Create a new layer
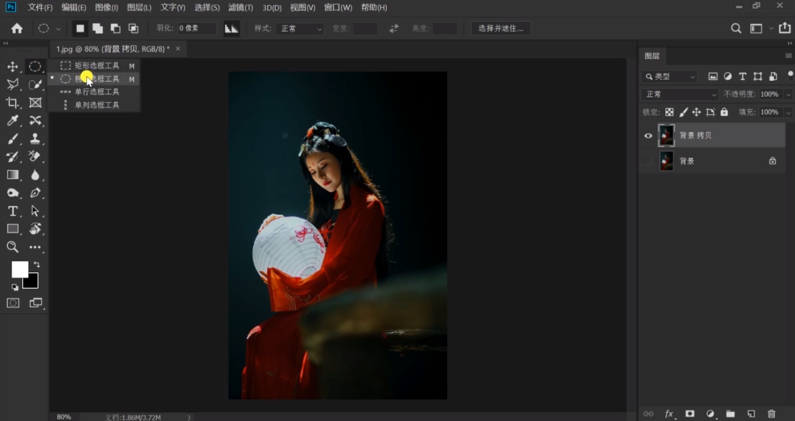The width and height of the screenshot is (795, 421). 751,414
